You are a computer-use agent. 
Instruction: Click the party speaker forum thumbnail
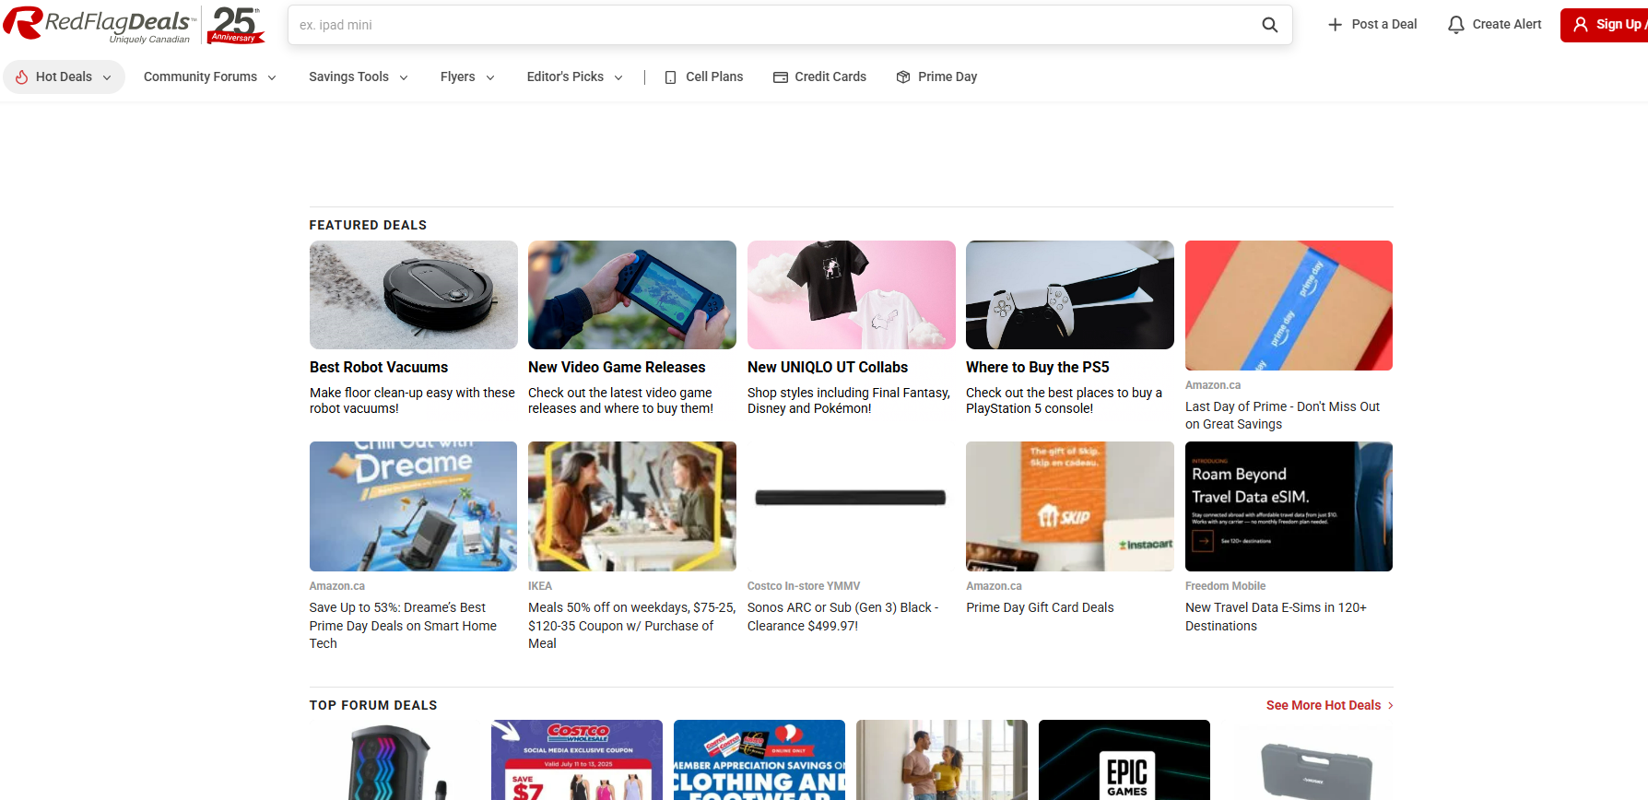(394, 760)
